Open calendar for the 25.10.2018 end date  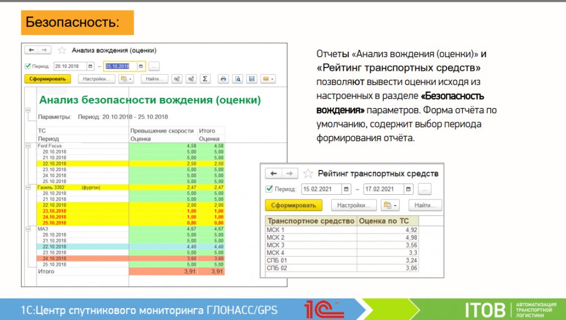tap(140, 66)
